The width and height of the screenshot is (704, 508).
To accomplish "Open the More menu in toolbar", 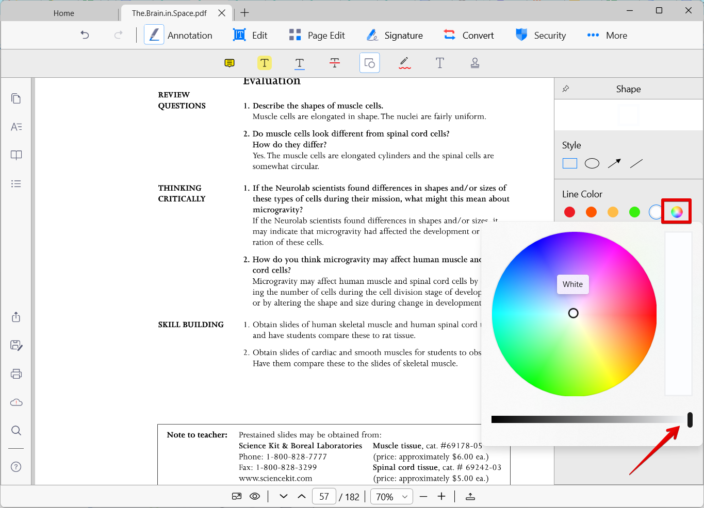I will (607, 36).
